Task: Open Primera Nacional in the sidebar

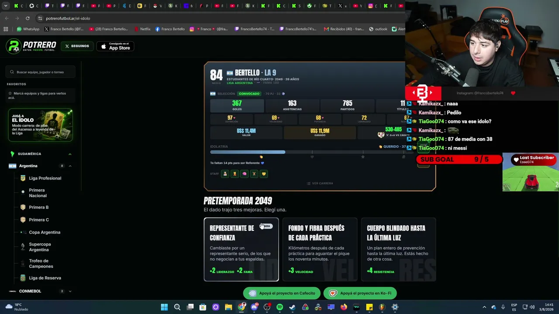Action: [38, 193]
